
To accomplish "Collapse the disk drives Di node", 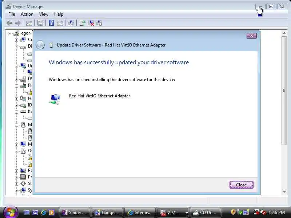I will [16, 47].
